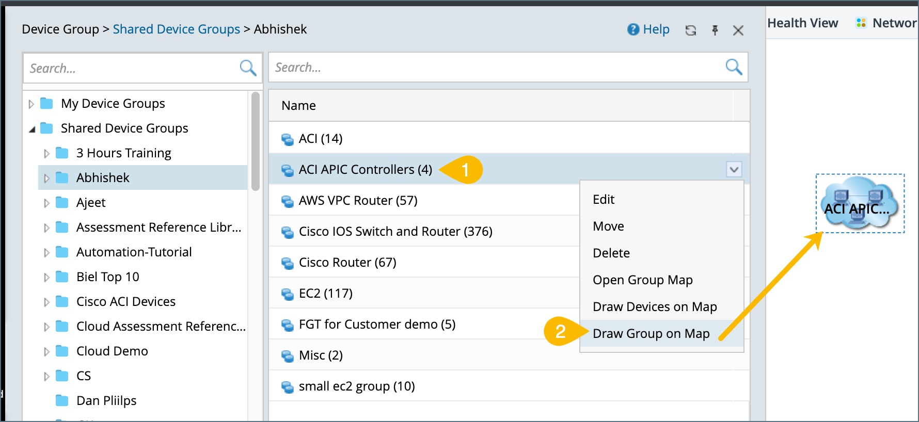Follow the Shared Device Groups breadcrumb link
Image resolution: width=919 pixels, height=422 pixels.
[176, 29]
